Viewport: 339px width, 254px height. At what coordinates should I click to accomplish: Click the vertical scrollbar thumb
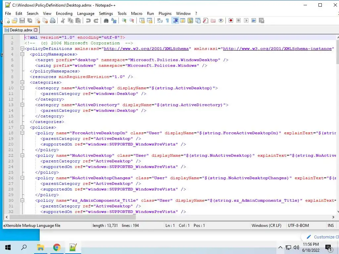pos(337,52)
